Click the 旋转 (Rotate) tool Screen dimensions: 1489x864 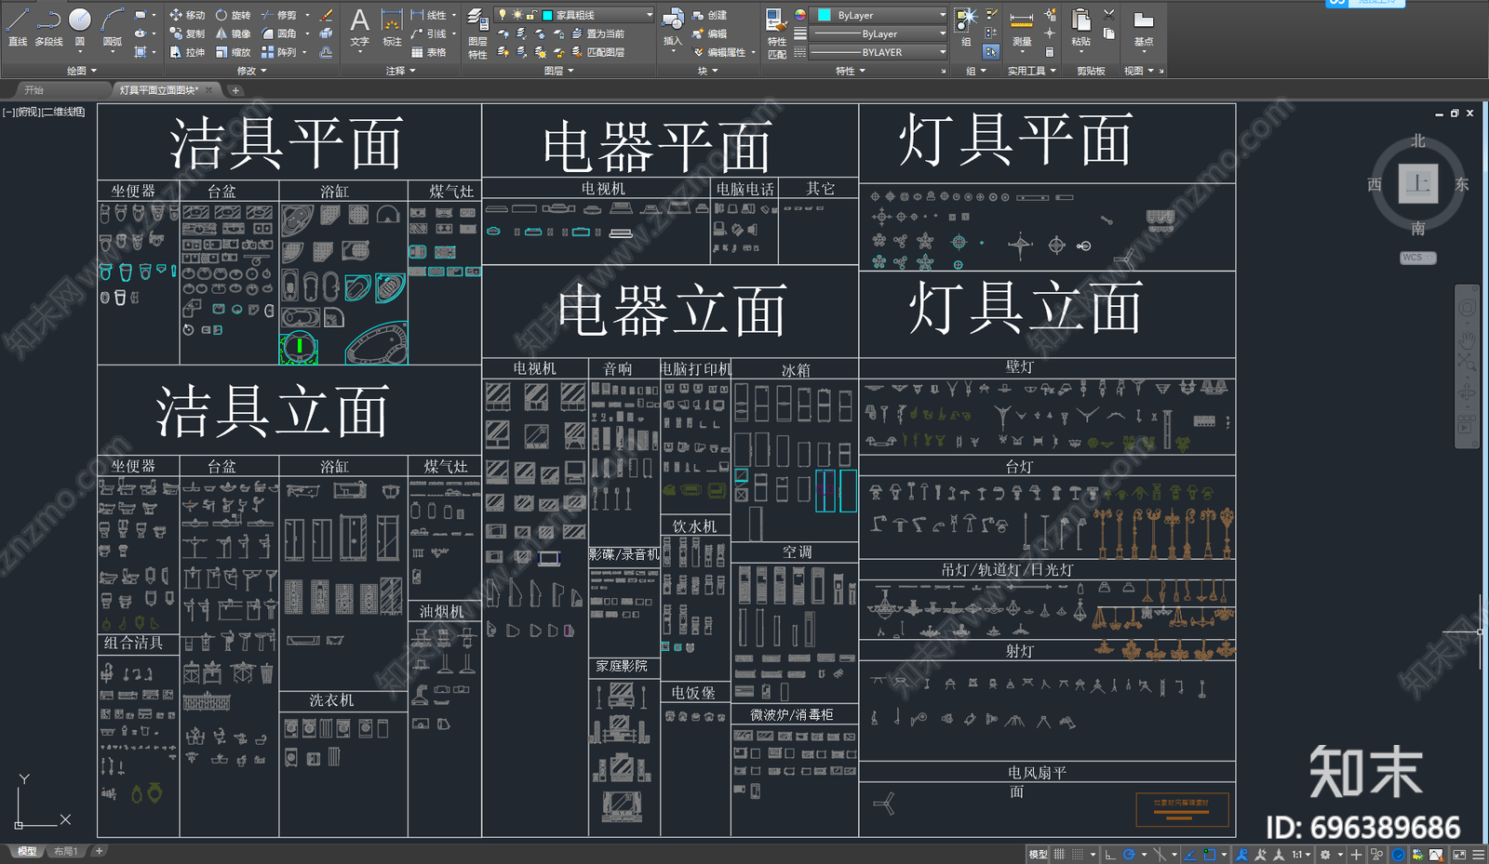pyautogui.click(x=233, y=15)
